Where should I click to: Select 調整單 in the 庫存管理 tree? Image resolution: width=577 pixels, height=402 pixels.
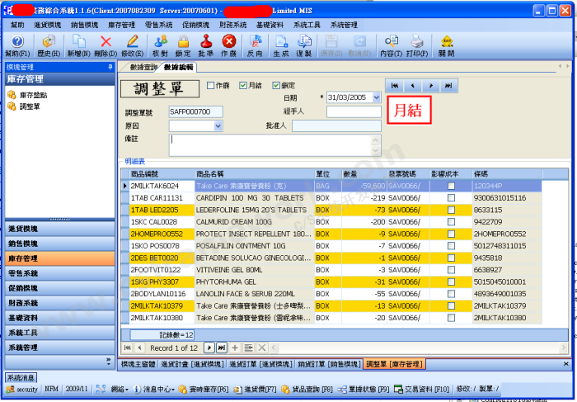[x=30, y=106]
